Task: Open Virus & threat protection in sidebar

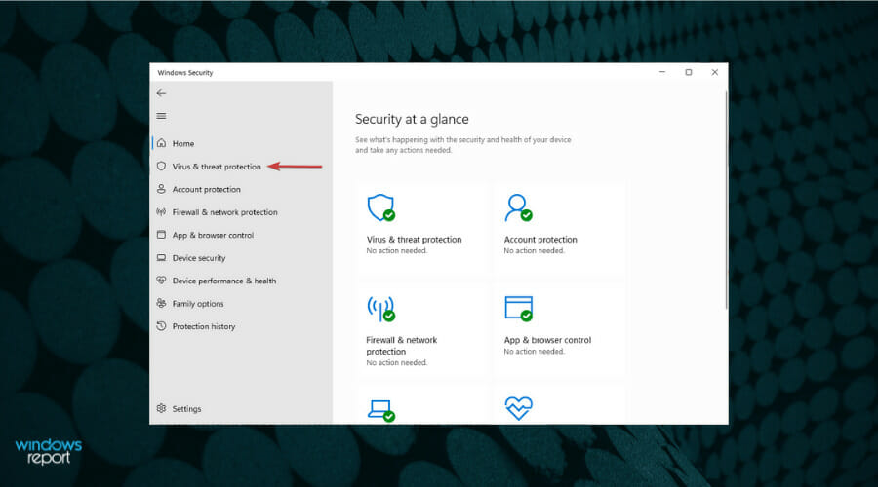Action: 217,167
